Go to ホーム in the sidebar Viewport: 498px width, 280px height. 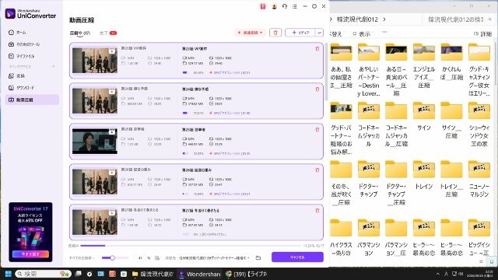[x=21, y=33]
